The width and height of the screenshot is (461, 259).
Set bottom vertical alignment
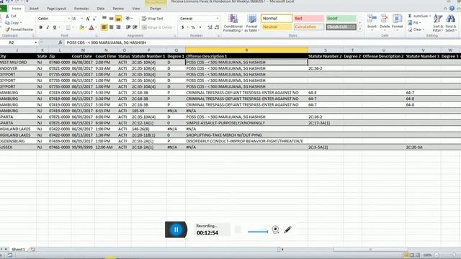[118, 19]
